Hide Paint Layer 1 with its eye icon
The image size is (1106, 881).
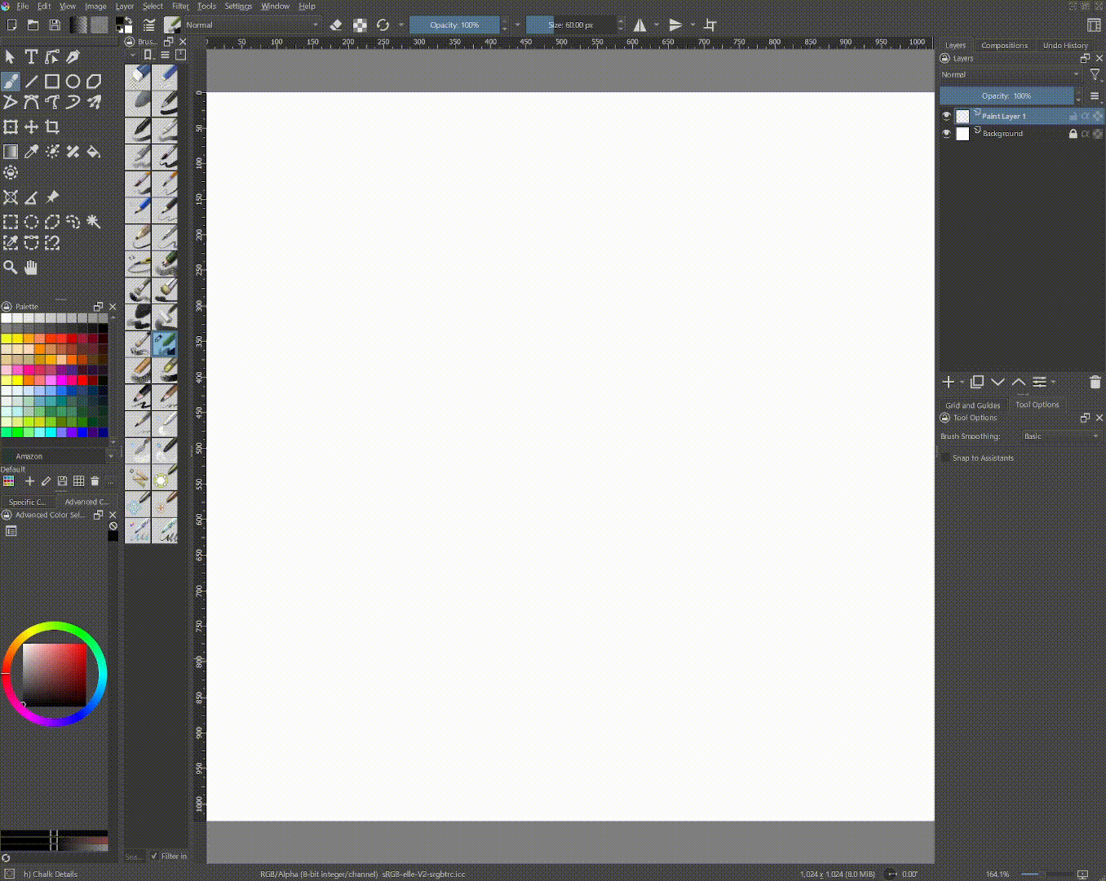click(946, 116)
